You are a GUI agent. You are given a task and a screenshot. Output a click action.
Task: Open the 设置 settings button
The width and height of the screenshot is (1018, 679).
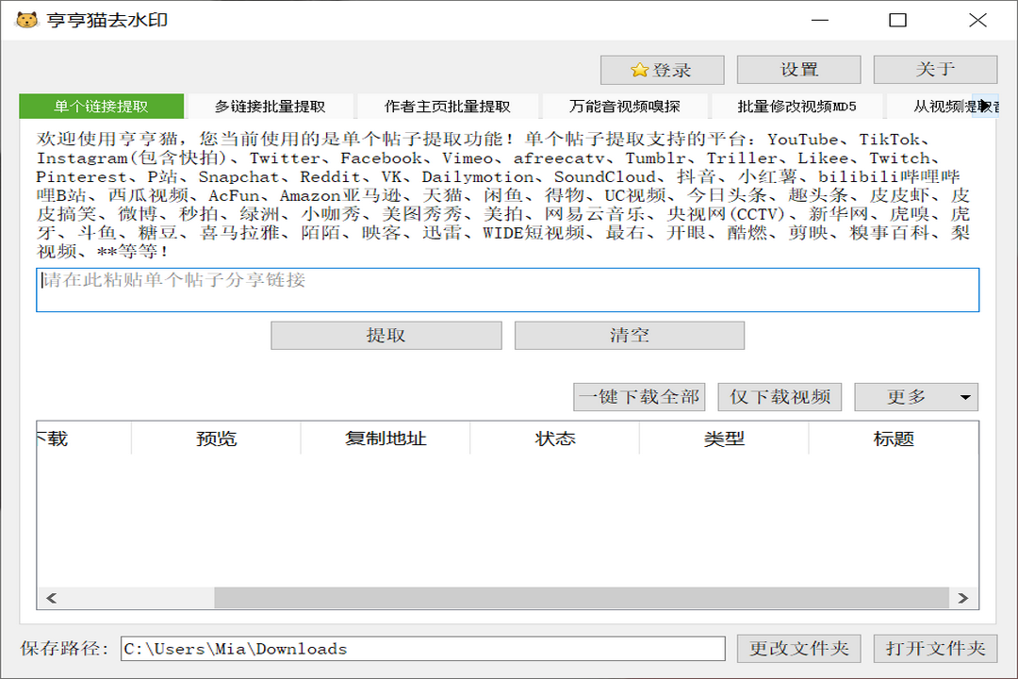click(x=798, y=70)
